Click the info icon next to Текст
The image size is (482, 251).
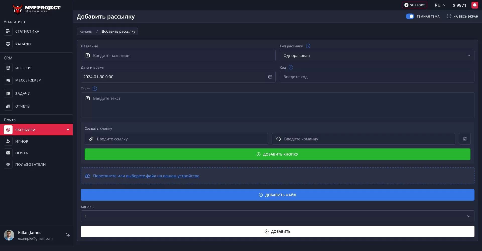pos(95,89)
